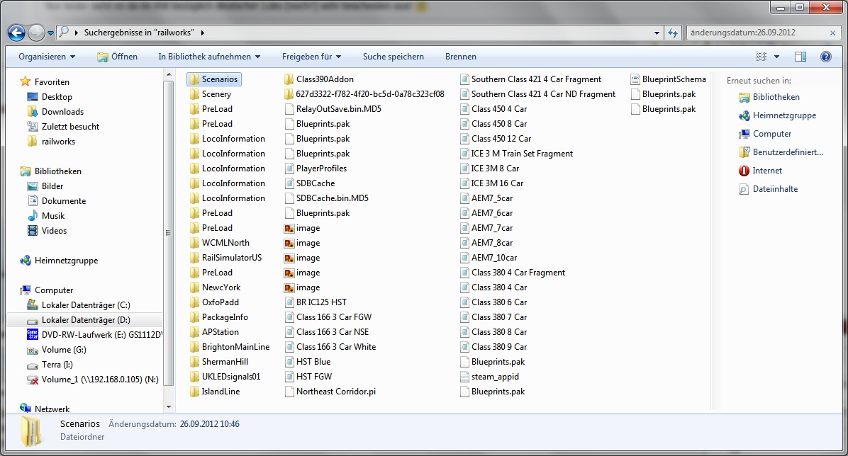The height and width of the screenshot is (456, 848).
Task: Select the WCMLNorth folder
Action: point(220,243)
